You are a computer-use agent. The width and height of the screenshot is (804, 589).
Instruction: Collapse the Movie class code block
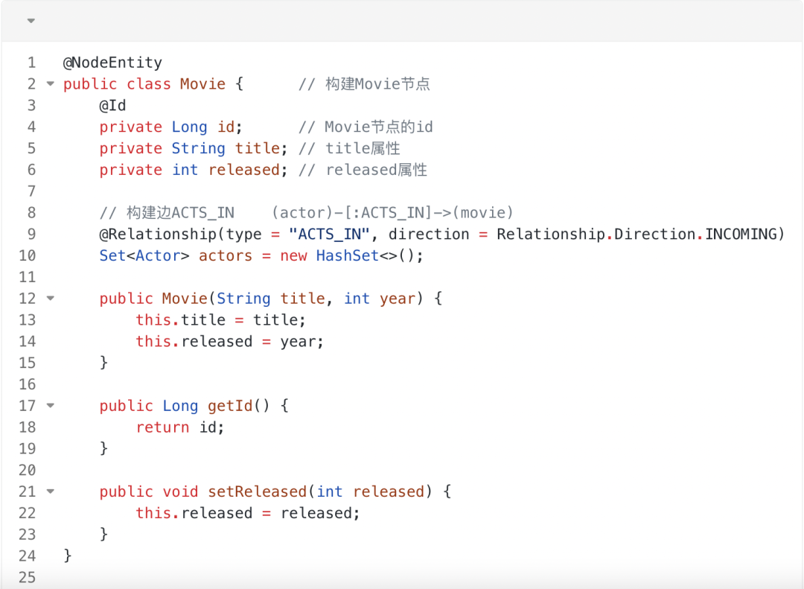(49, 84)
